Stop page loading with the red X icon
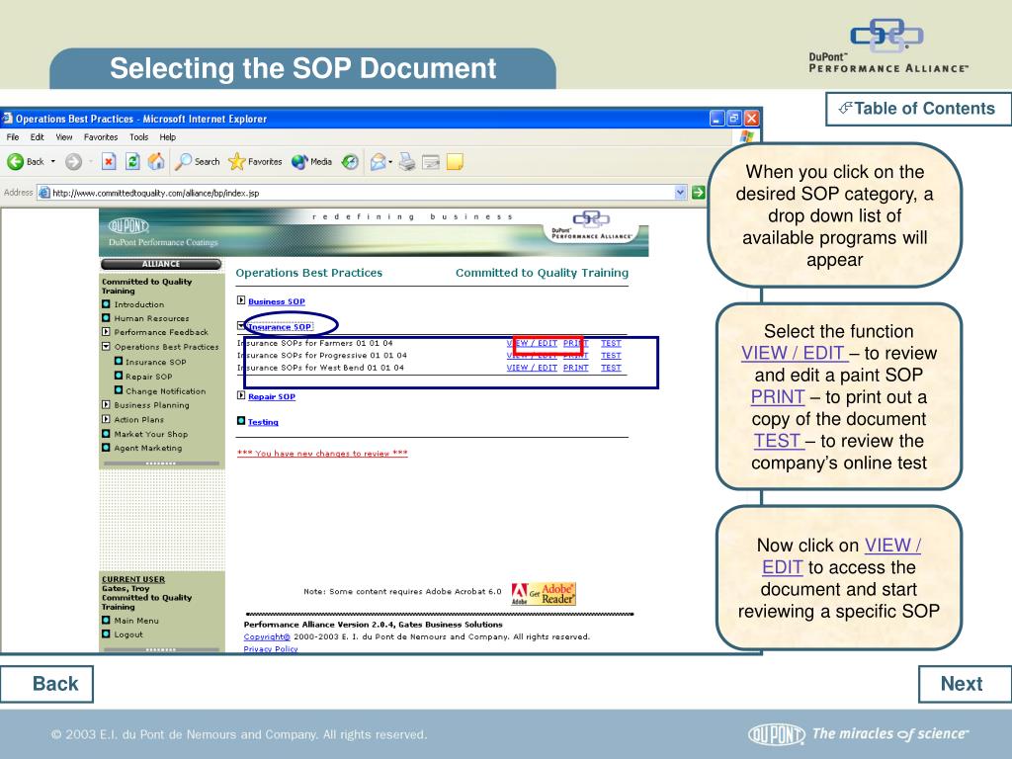This screenshot has width=1012, height=759. click(109, 162)
